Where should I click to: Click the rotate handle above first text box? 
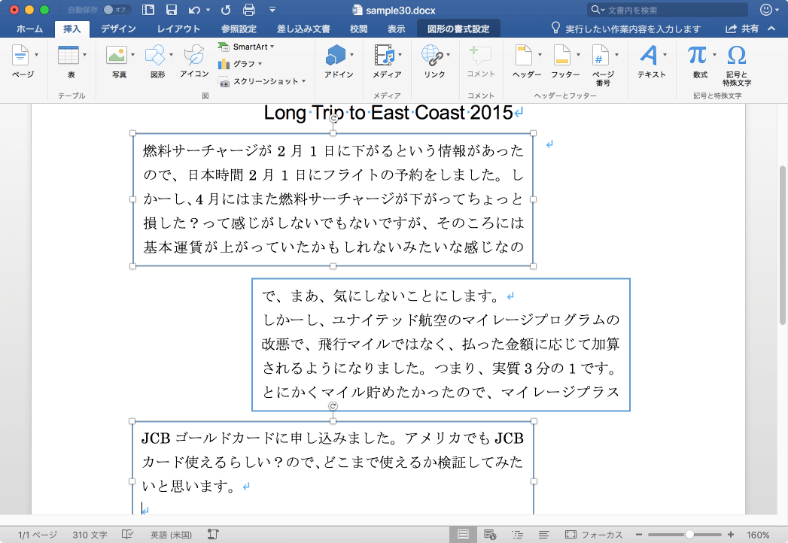(x=333, y=119)
